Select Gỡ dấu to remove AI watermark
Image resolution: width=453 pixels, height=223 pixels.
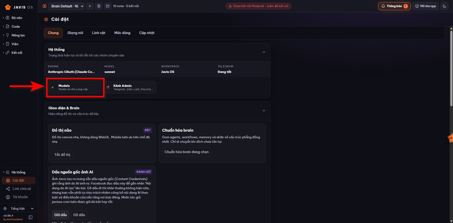(x=79, y=215)
